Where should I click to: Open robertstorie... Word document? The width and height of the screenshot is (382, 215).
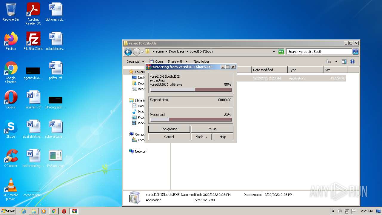click(x=56, y=129)
